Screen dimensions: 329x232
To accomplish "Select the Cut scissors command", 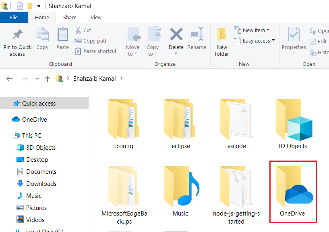I will (x=83, y=31).
